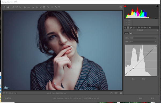Open the tone curve panel flyout menu
The image size is (161, 103).
tap(158, 30)
